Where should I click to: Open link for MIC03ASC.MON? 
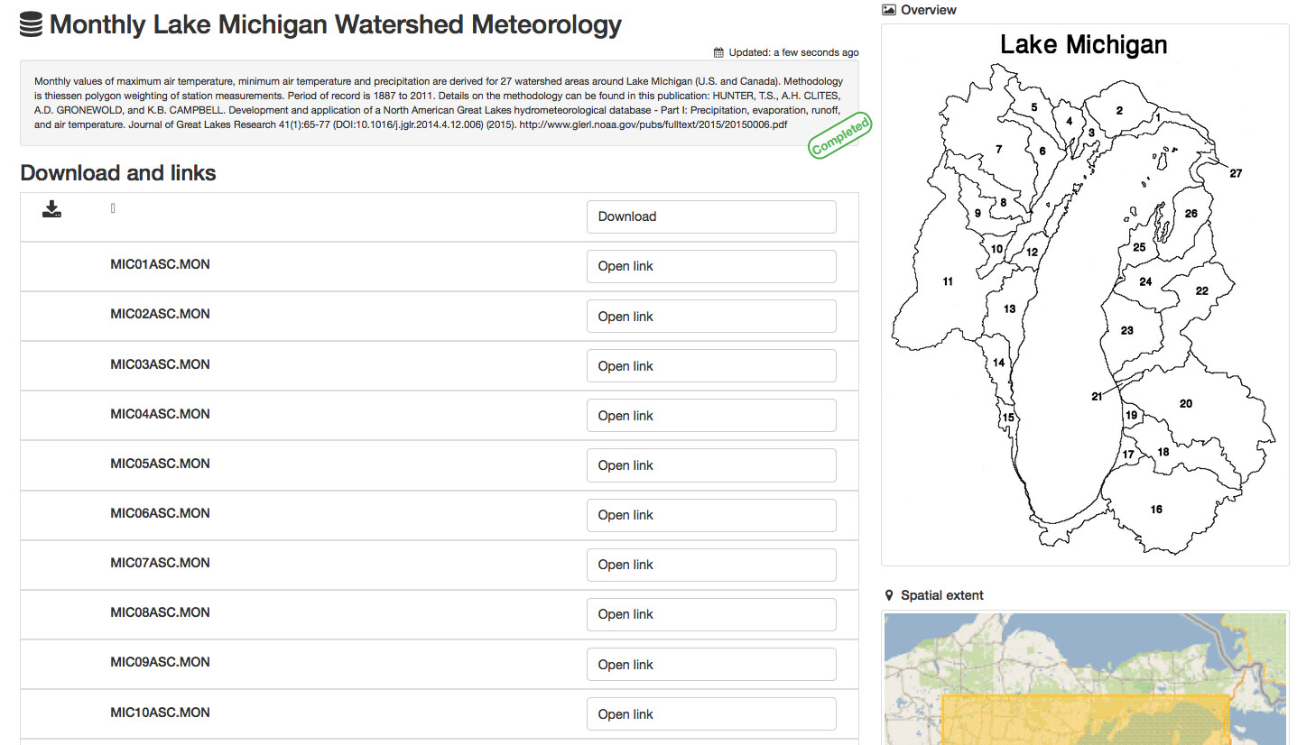pyautogui.click(x=711, y=366)
